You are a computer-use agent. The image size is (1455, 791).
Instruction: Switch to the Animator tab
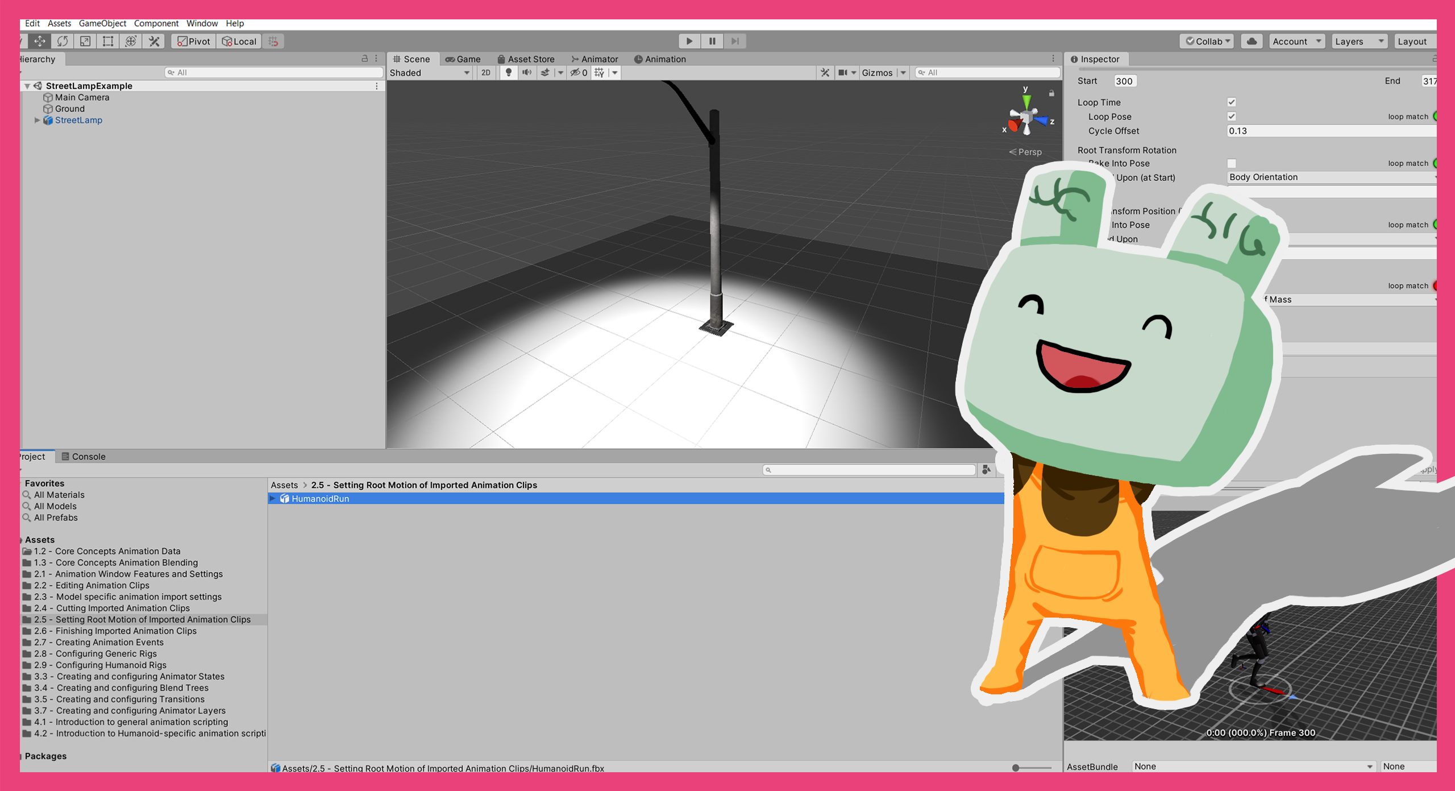pos(595,59)
